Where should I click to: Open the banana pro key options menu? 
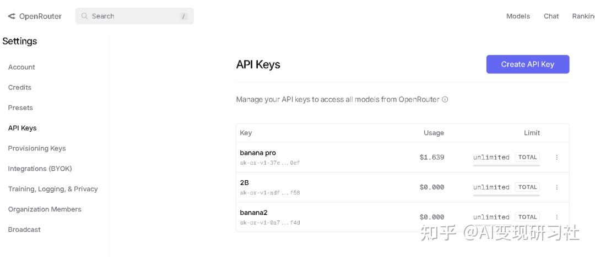[556, 157]
